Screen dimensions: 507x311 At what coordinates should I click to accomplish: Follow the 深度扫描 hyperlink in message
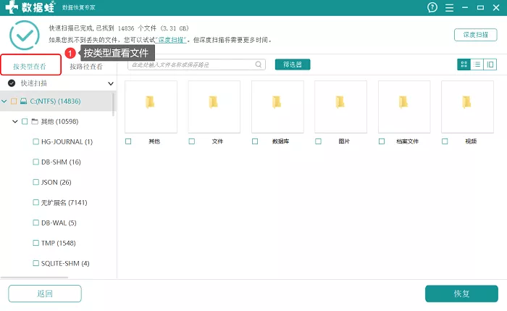pos(171,40)
